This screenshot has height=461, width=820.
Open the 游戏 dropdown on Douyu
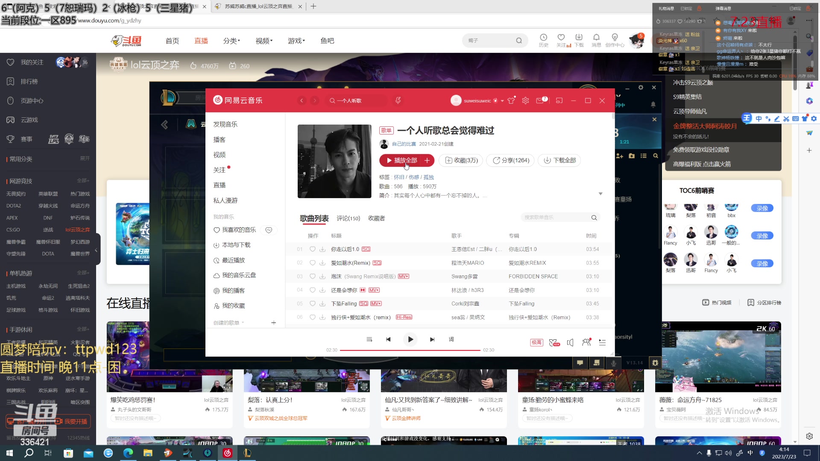point(296,41)
